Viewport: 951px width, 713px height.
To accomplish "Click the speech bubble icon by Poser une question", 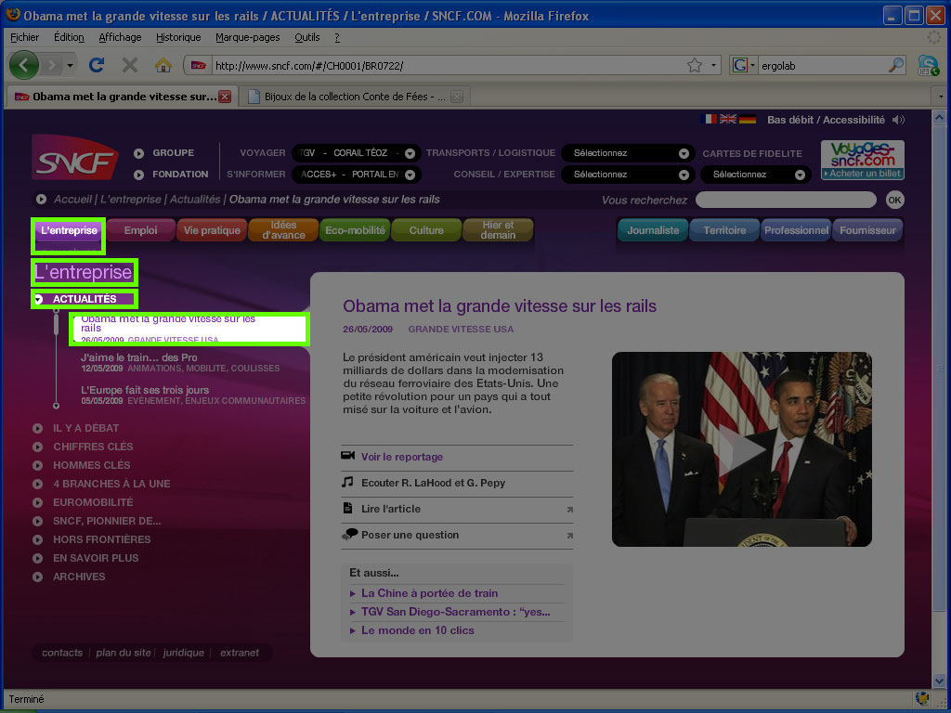I will tap(349, 534).
